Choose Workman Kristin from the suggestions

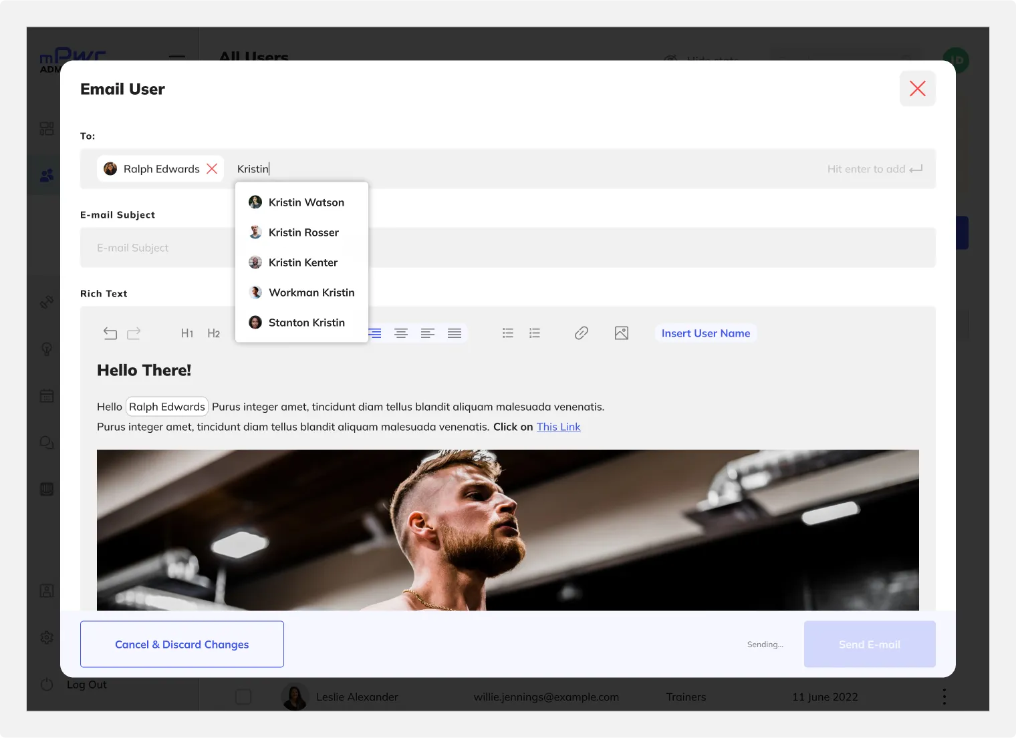tap(301, 293)
